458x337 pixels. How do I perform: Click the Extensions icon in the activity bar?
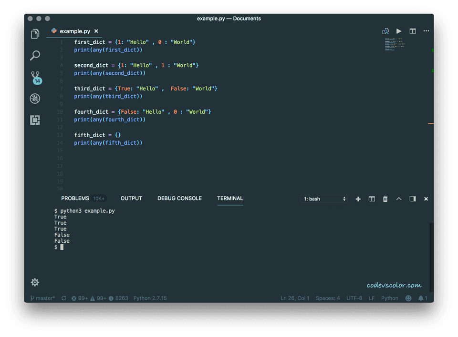pos(35,120)
